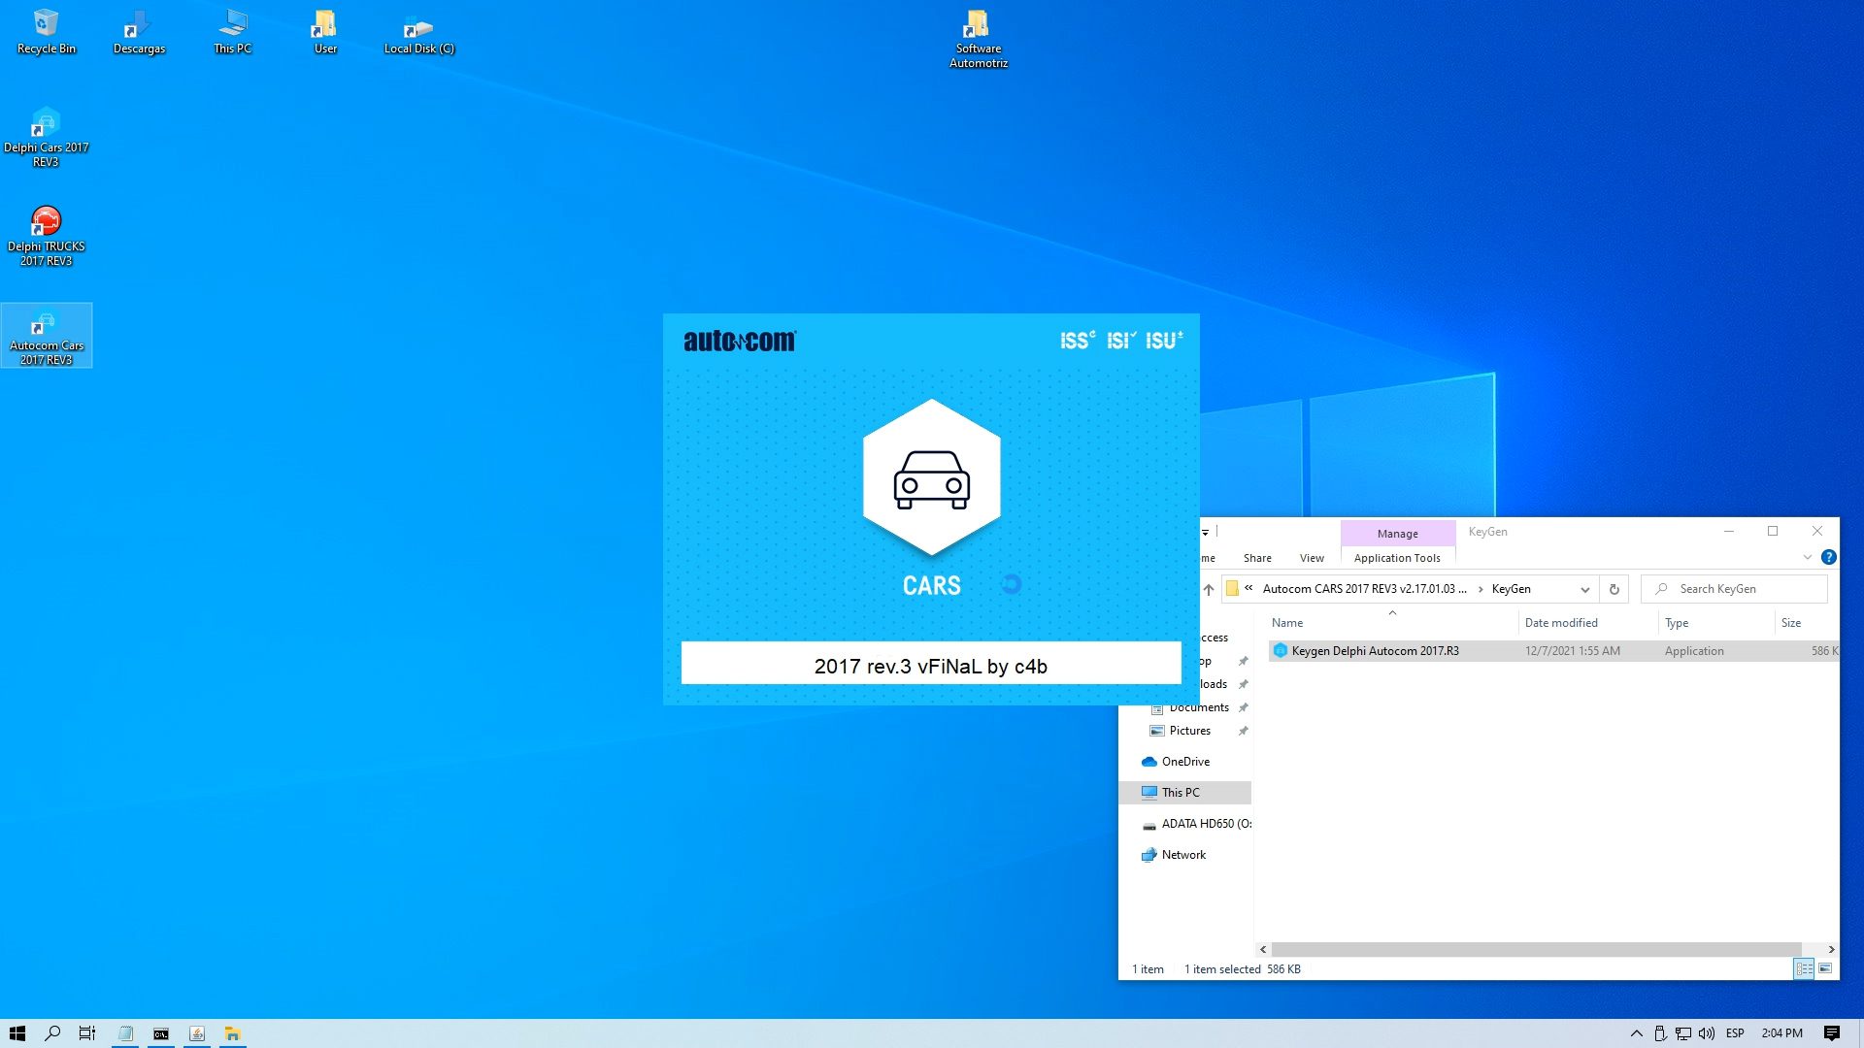Open Command Prompt from the taskbar

(161, 1033)
